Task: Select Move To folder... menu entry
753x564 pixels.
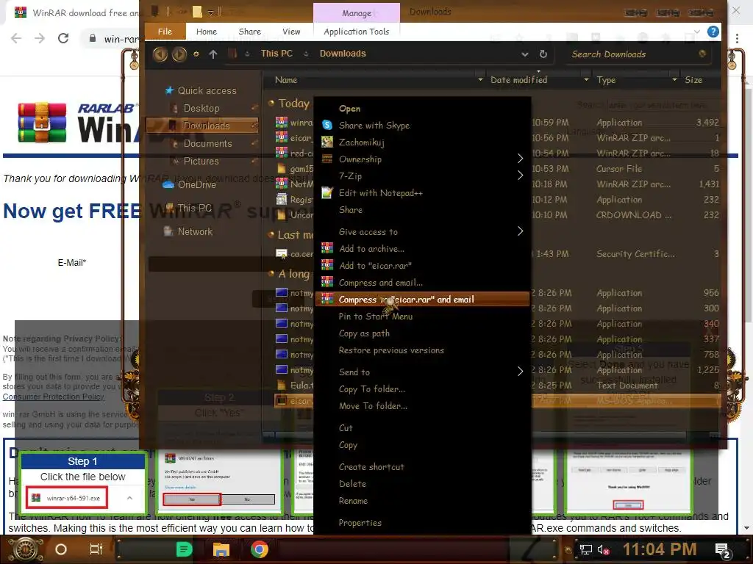Action: coord(373,406)
